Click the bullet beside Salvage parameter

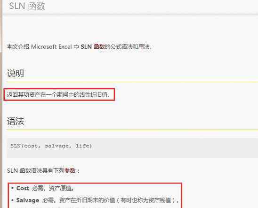pyautogui.click(x=12, y=200)
